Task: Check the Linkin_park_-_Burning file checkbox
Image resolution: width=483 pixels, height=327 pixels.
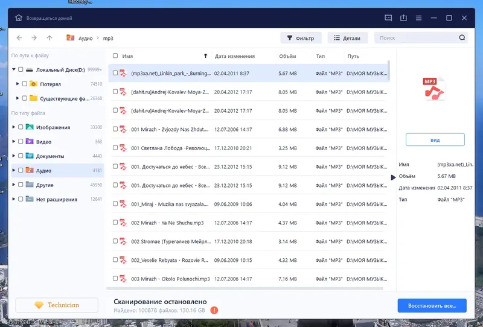Action: coord(115,73)
